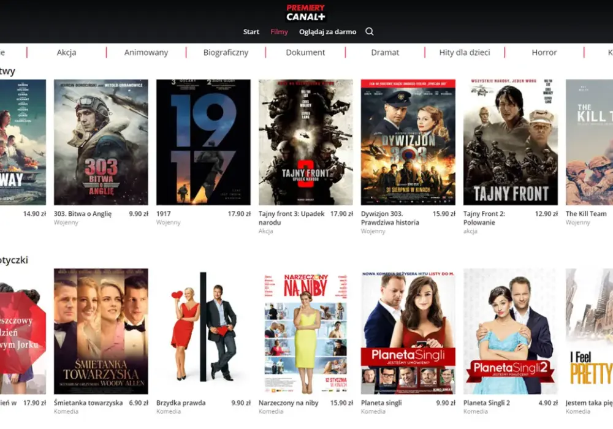Click Tajny front 3: Upadek narodu title
This screenshot has height=429, width=613.
coord(292,218)
